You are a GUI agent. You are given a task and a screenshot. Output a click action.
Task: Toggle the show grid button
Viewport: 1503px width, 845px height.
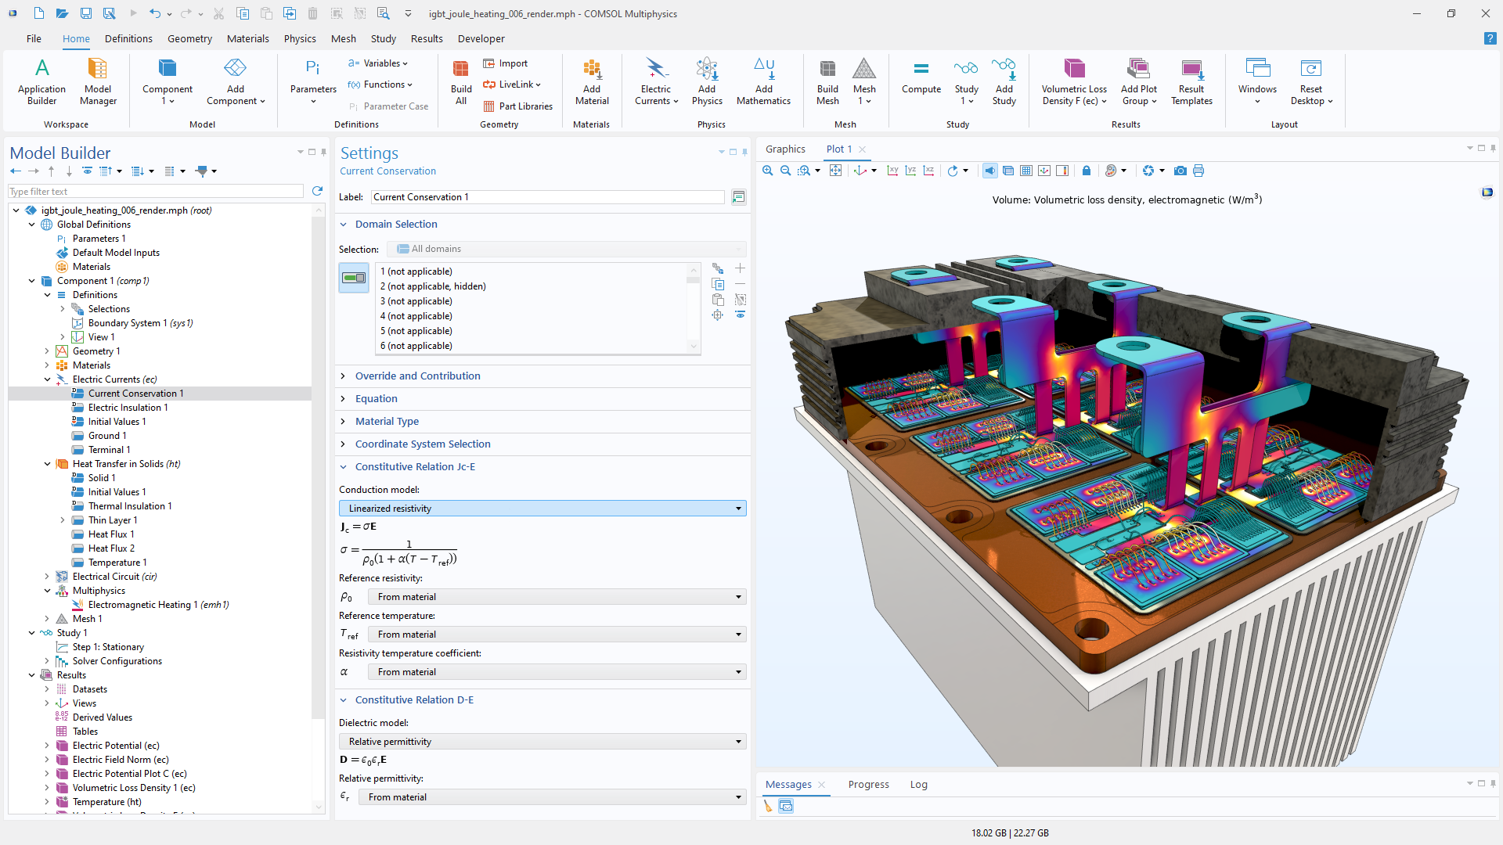1025,171
